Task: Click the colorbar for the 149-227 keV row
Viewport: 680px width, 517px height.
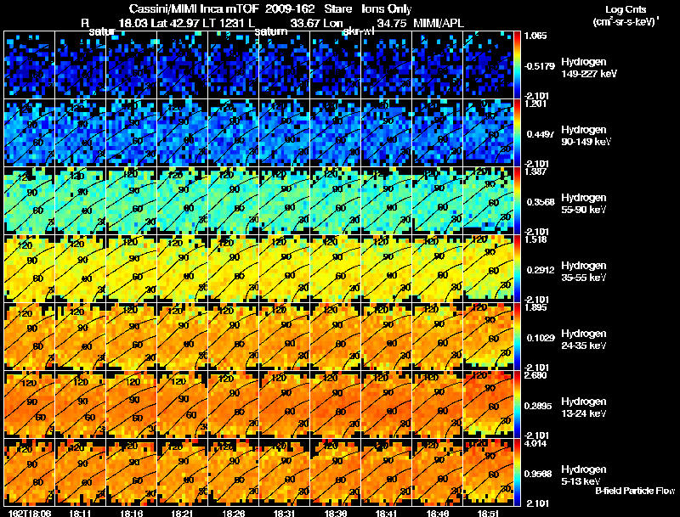Action: pyautogui.click(x=517, y=65)
